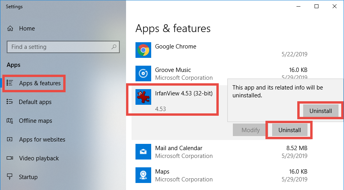Click the Apps & features page heading

[x=173, y=29]
